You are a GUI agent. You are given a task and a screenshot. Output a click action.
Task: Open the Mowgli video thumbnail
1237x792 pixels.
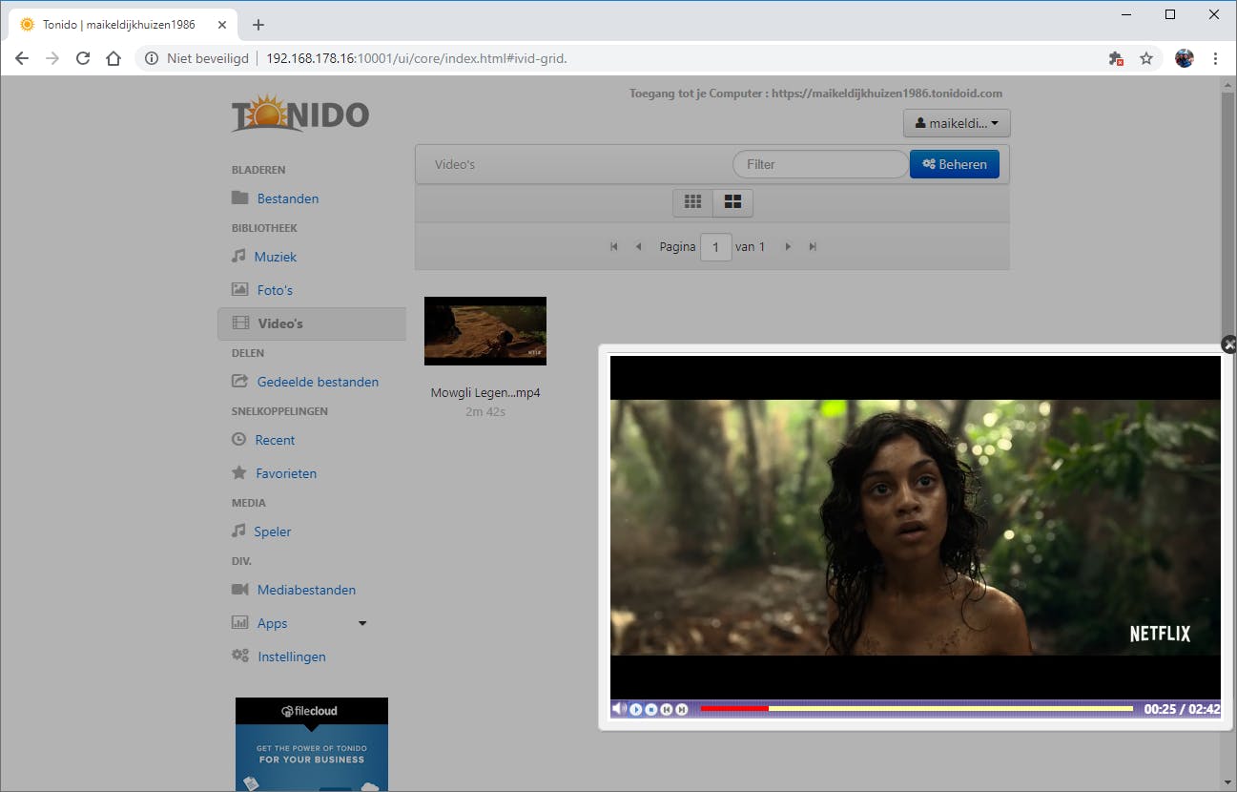pos(485,331)
